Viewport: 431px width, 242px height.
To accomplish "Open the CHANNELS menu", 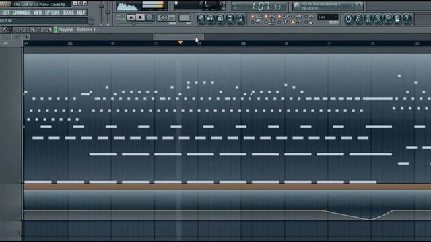I will click(22, 13).
